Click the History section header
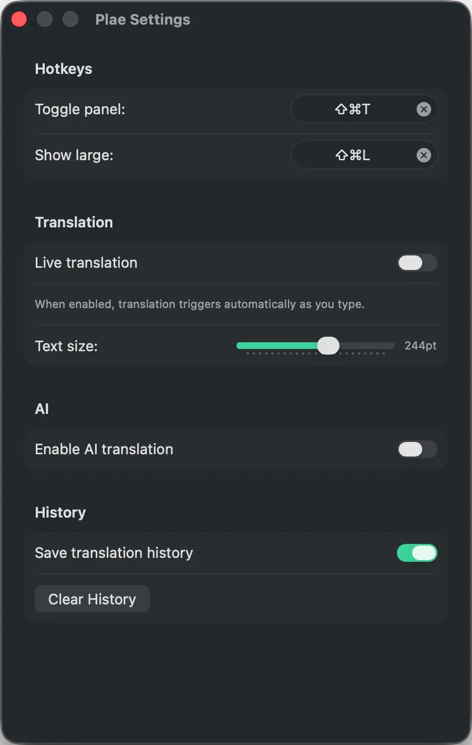The image size is (472, 745). (60, 512)
